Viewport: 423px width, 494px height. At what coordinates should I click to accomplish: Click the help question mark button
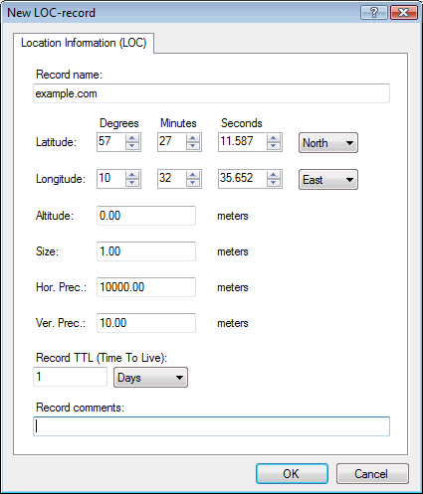(374, 13)
